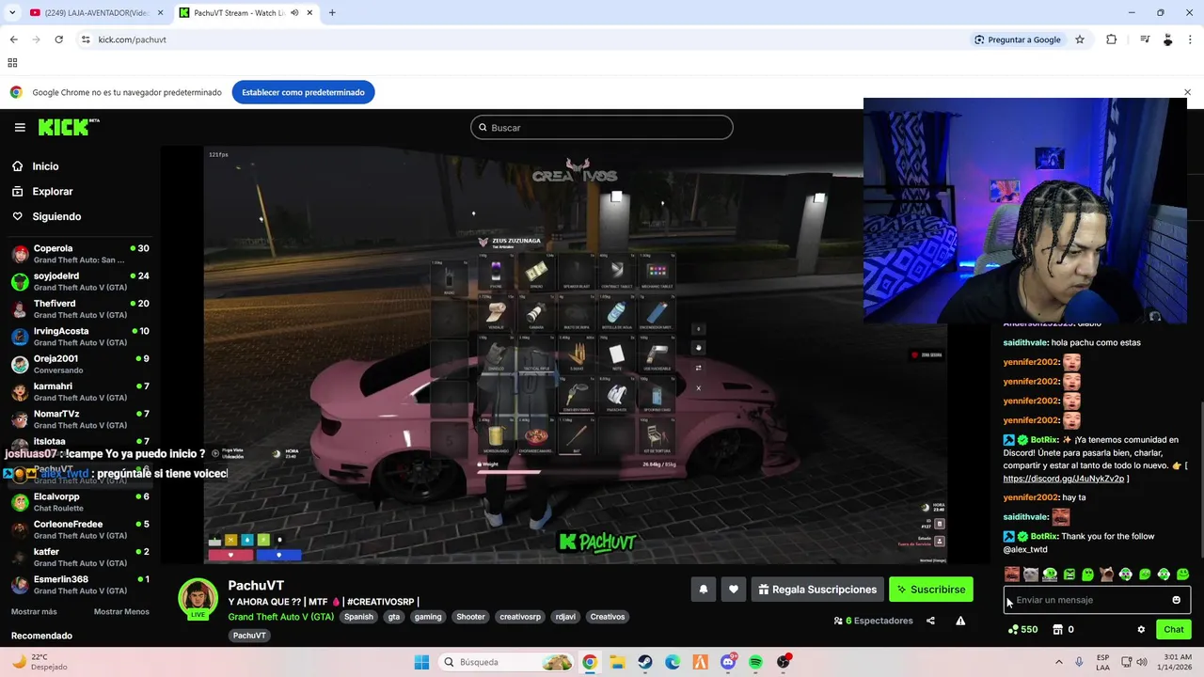Screen dimensions: 1204x677
Task: Reload the page in Chrome
Action: [x=58, y=39]
